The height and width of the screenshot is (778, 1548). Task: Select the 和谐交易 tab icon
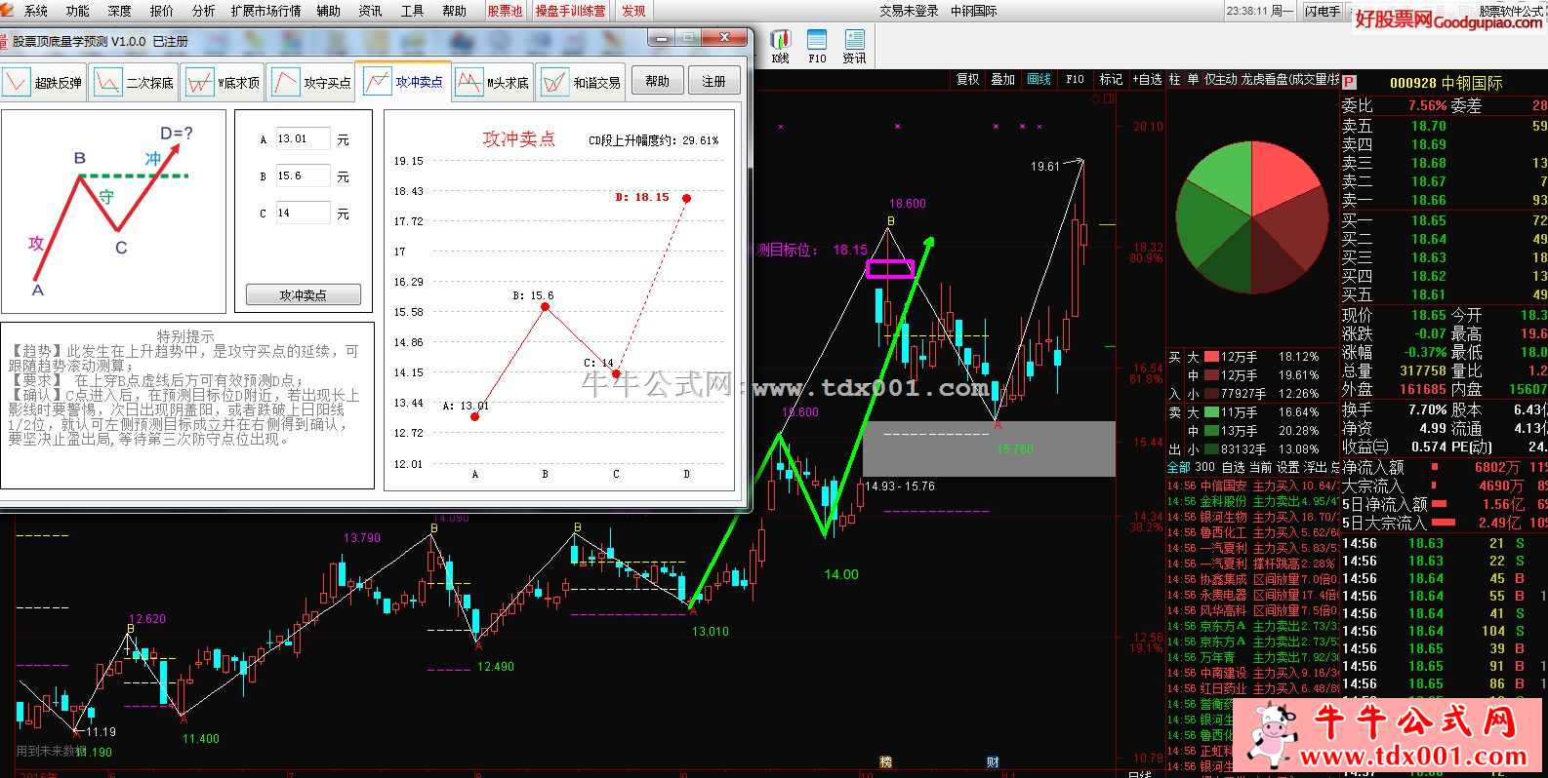(554, 82)
